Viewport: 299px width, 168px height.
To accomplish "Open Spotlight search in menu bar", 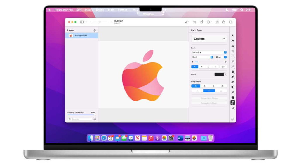I will (241, 10).
